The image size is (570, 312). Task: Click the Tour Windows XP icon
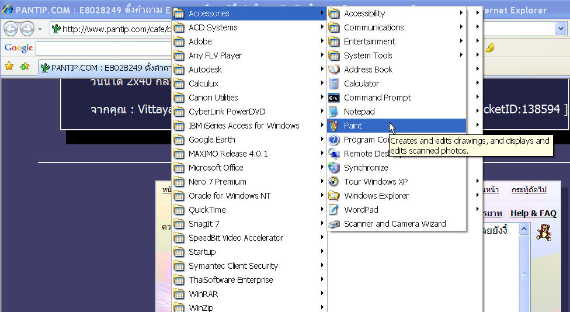pos(333,182)
